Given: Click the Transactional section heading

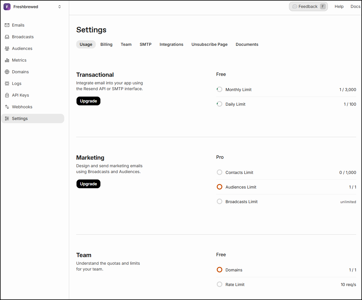Looking at the screenshot, I should 95,75.
